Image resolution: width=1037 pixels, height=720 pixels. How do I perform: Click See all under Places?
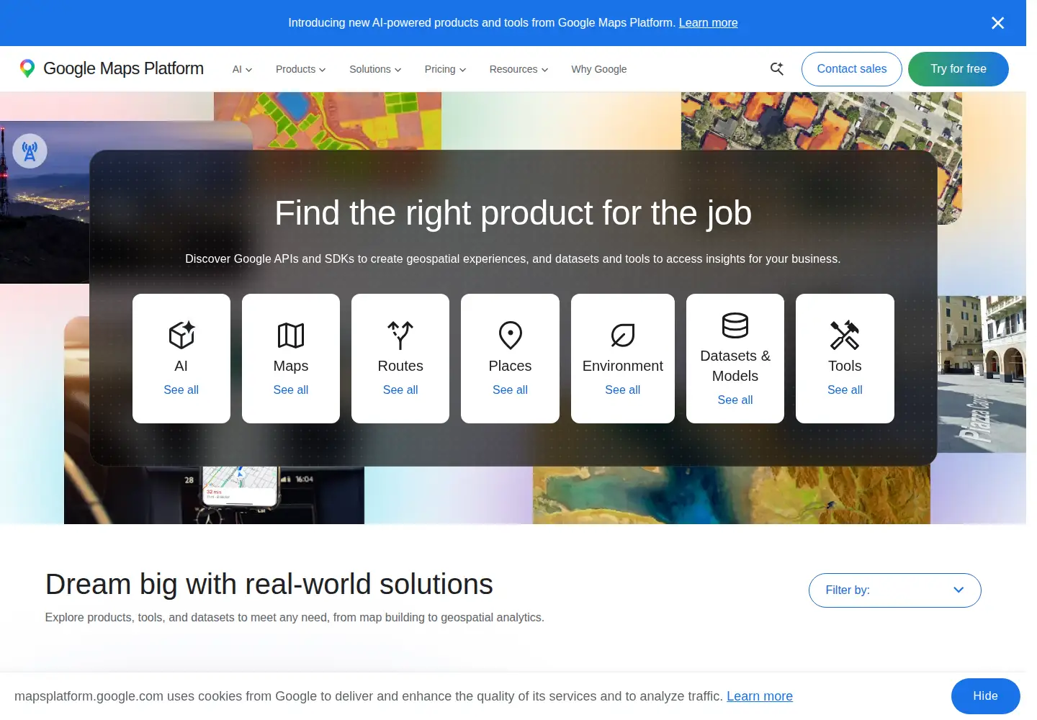coord(511,390)
